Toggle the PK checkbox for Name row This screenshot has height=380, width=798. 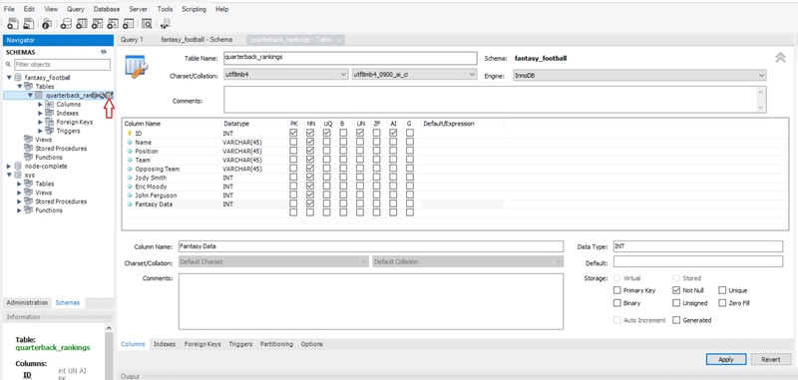coord(293,142)
